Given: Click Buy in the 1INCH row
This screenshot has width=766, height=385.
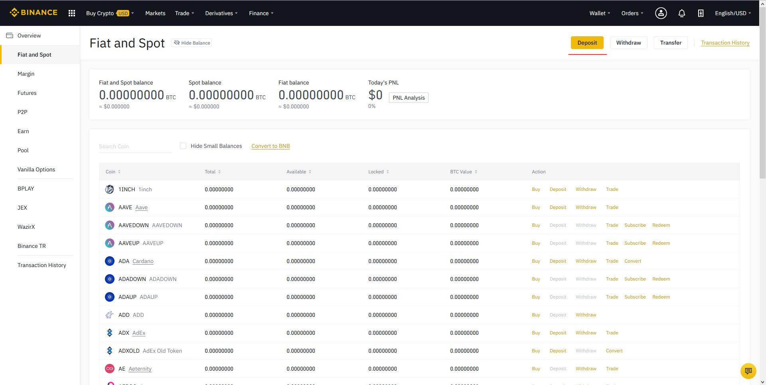Looking at the screenshot, I should 536,189.
